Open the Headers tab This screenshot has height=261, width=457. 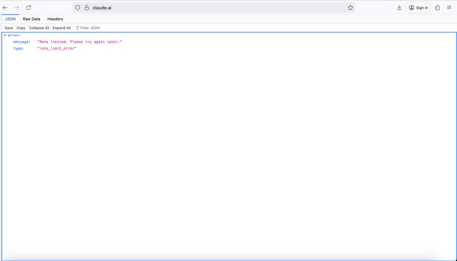[55, 19]
